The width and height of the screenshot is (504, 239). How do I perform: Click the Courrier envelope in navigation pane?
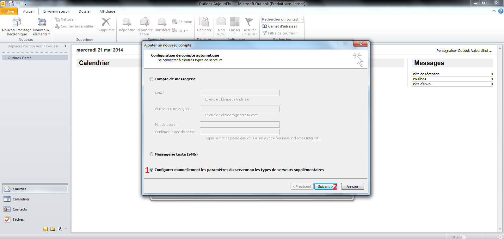7,189
